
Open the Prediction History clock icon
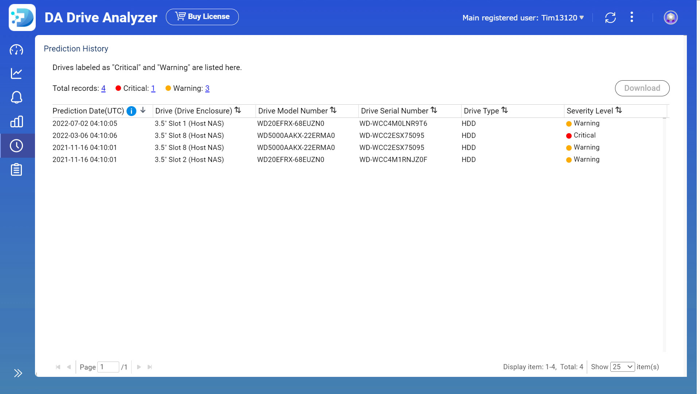point(17,146)
